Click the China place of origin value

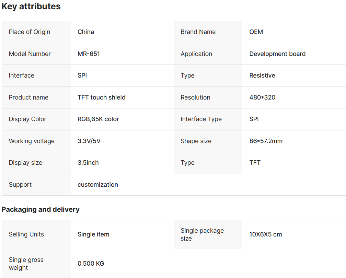pyautogui.click(x=86, y=32)
